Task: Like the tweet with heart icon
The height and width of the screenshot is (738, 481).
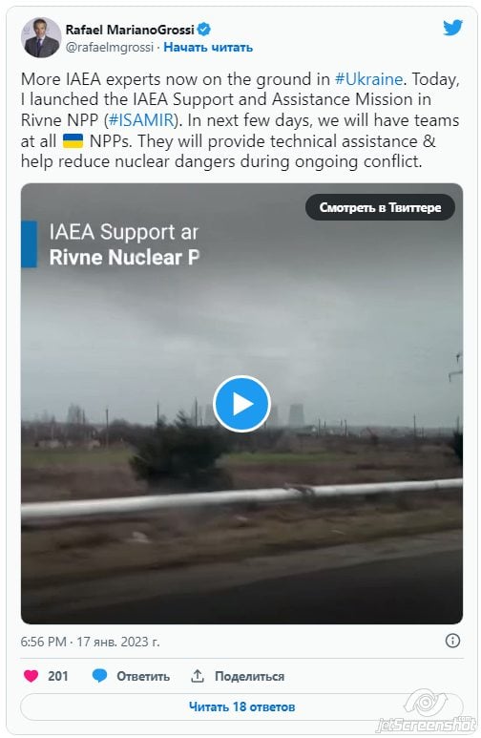Action: click(31, 676)
